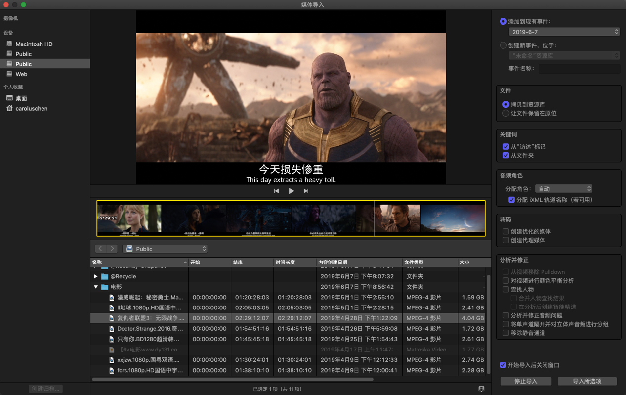The width and height of the screenshot is (626, 395).
Task: Select 让文件保留在原位 radio button
Action: (x=505, y=113)
